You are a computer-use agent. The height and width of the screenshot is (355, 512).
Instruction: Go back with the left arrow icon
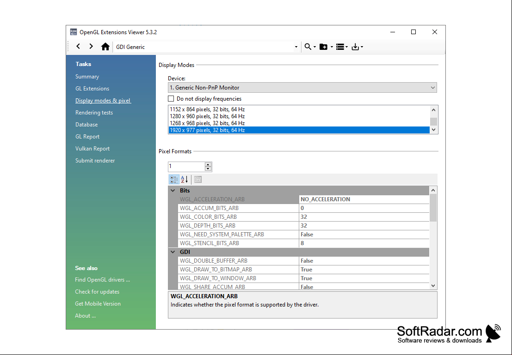pyautogui.click(x=78, y=47)
